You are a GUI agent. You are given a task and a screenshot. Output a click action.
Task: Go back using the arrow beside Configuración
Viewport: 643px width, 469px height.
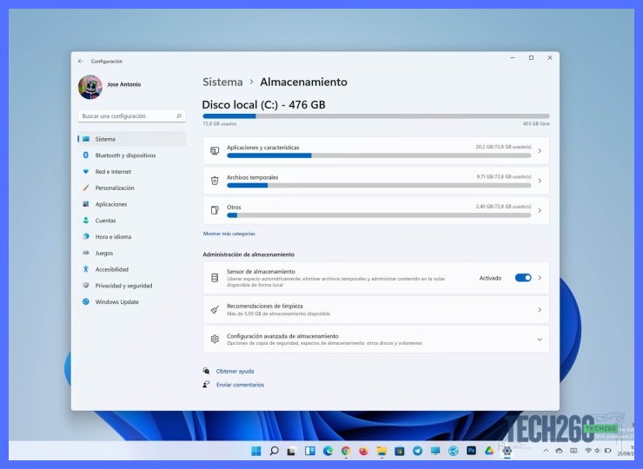81,61
